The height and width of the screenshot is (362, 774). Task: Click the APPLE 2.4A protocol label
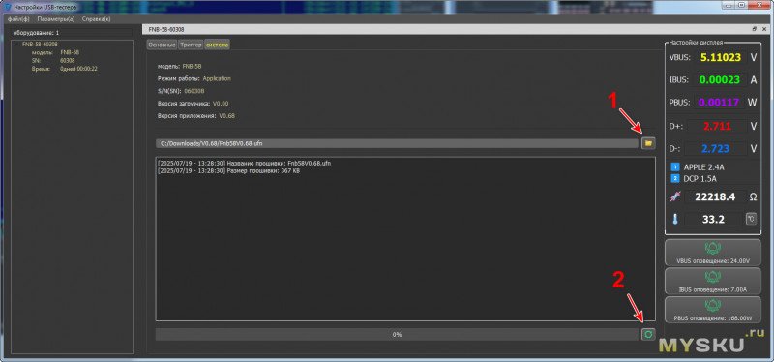704,167
